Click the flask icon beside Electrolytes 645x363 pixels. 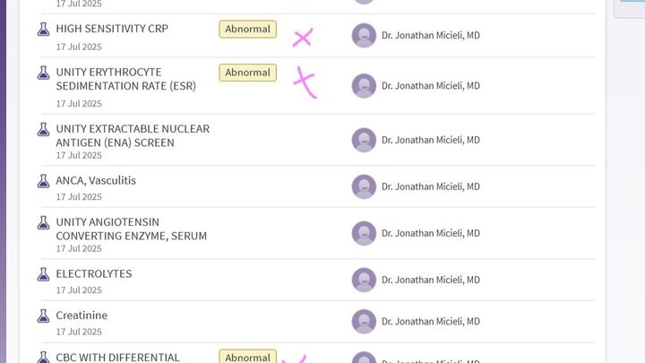click(43, 274)
